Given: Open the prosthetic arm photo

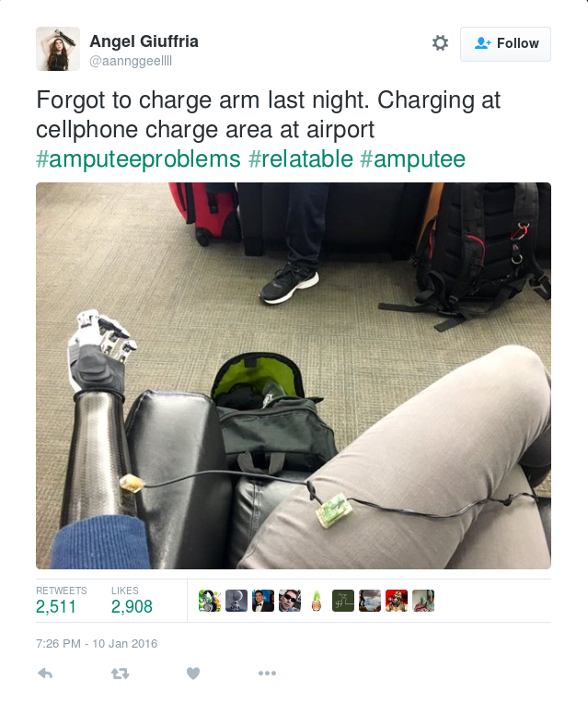Looking at the screenshot, I should click(x=294, y=376).
